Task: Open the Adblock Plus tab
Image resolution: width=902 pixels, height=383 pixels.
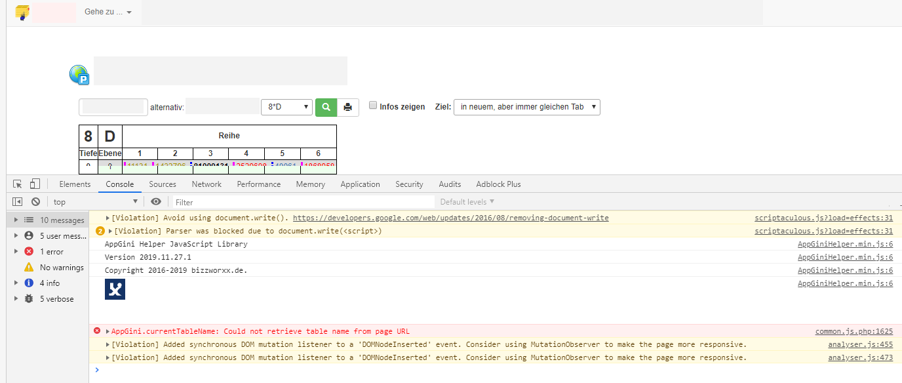Action: (x=498, y=184)
